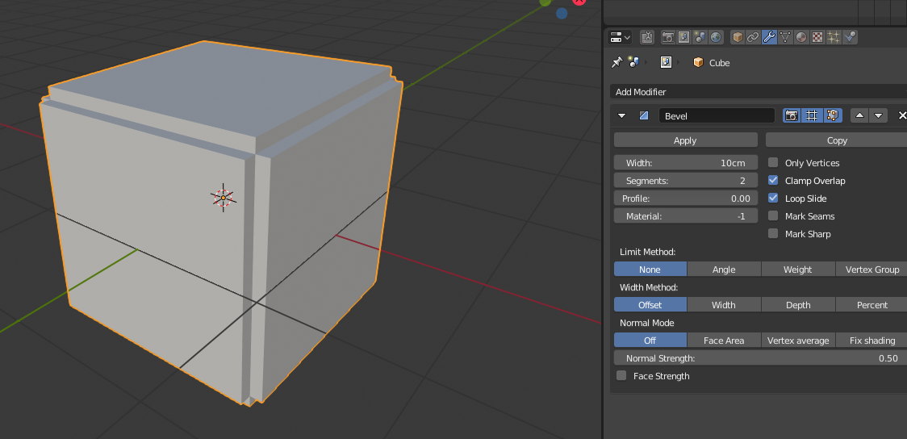This screenshot has height=439, width=907.
Task: Click the Copy button
Action: [837, 140]
